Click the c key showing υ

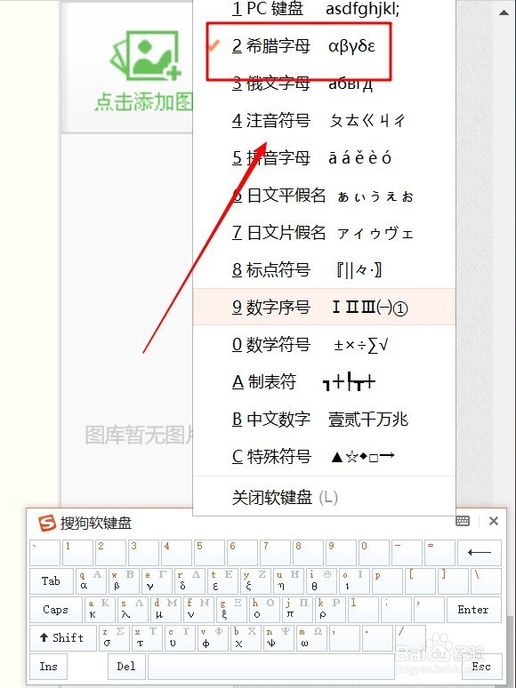point(180,637)
